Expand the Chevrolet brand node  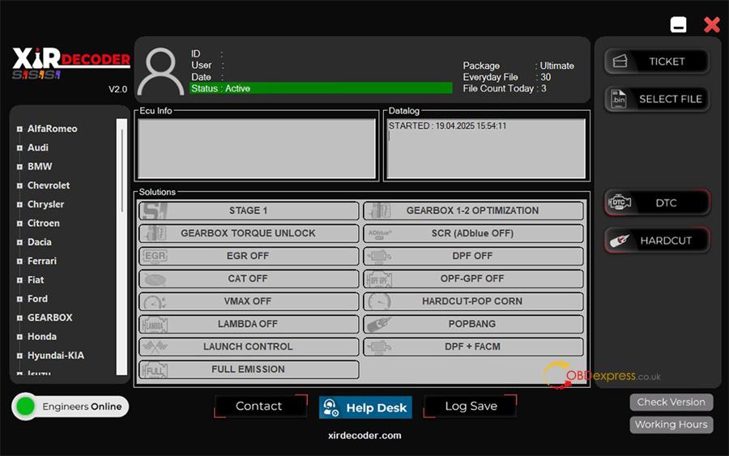point(19,186)
